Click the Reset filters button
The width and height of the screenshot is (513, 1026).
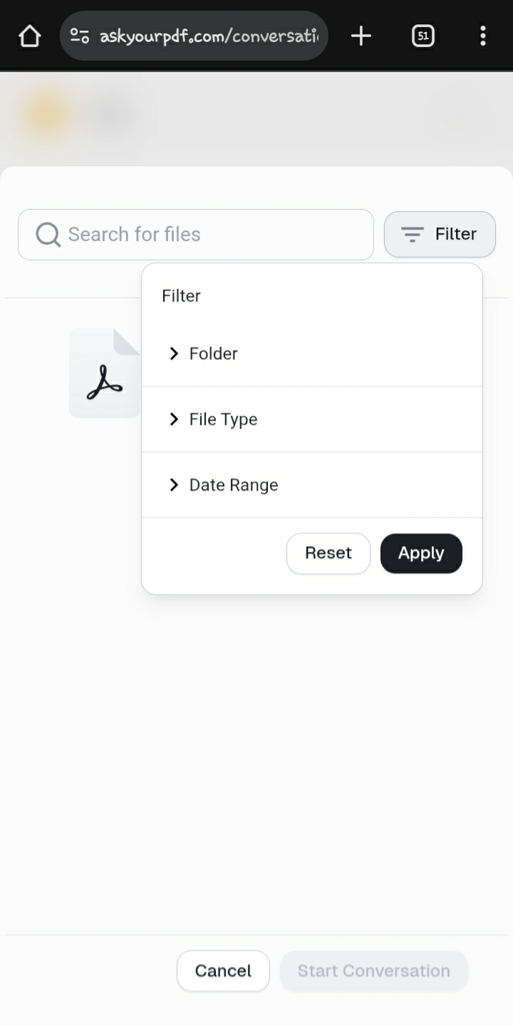(328, 553)
